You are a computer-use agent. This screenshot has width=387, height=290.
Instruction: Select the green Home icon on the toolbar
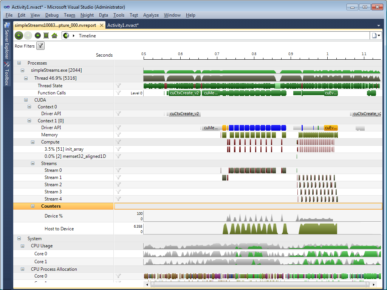point(55,35)
